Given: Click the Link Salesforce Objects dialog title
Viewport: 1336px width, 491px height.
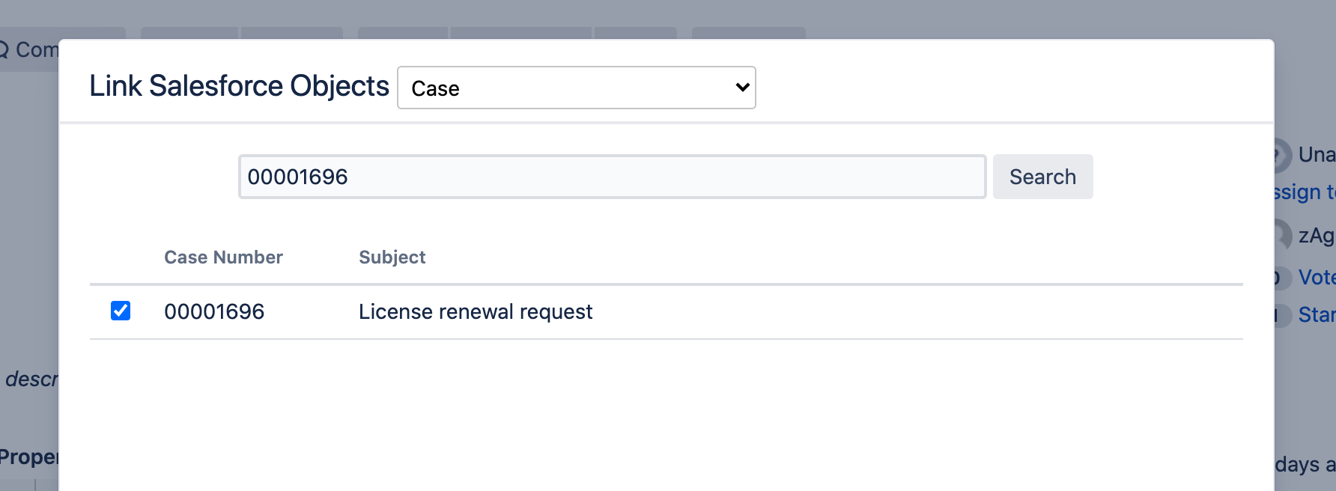Looking at the screenshot, I should pyautogui.click(x=239, y=86).
